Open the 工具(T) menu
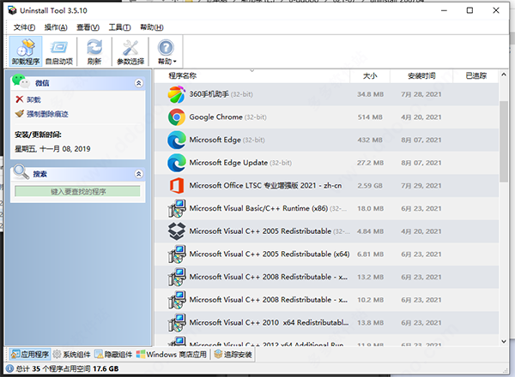 pyautogui.click(x=119, y=27)
